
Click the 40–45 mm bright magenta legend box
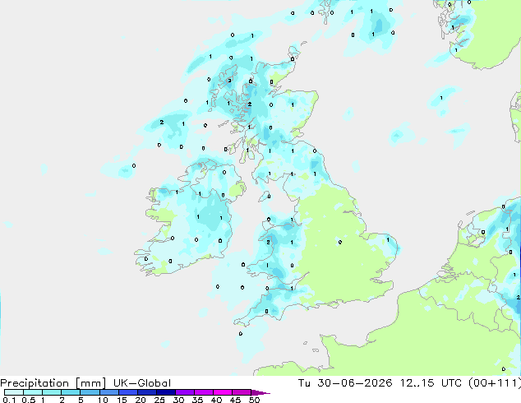tap(223, 392)
